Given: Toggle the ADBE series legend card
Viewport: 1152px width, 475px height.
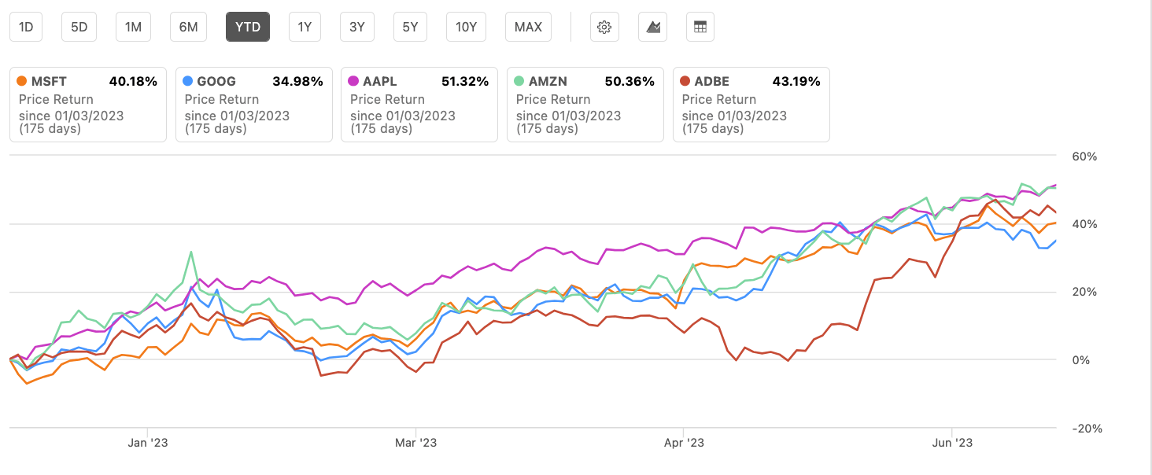Looking at the screenshot, I should click(x=751, y=105).
